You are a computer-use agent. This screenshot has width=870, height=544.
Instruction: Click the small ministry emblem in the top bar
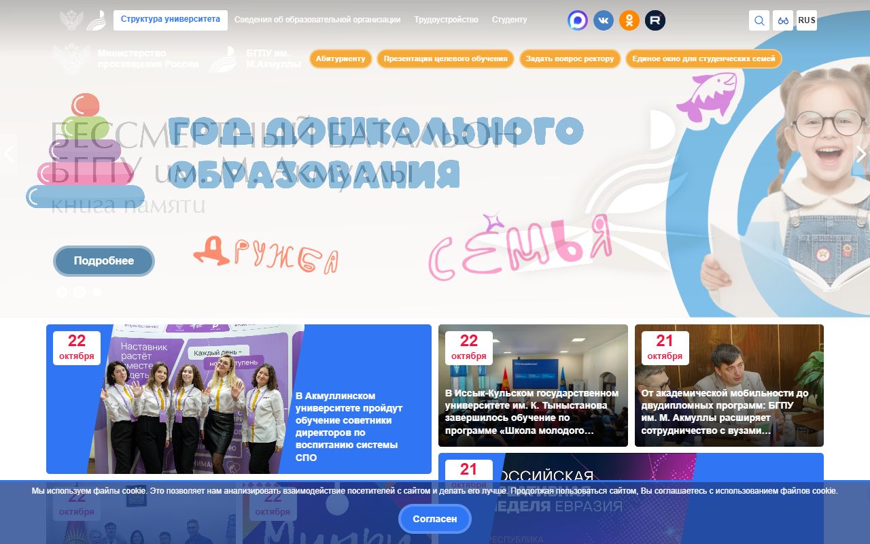(x=71, y=20)
